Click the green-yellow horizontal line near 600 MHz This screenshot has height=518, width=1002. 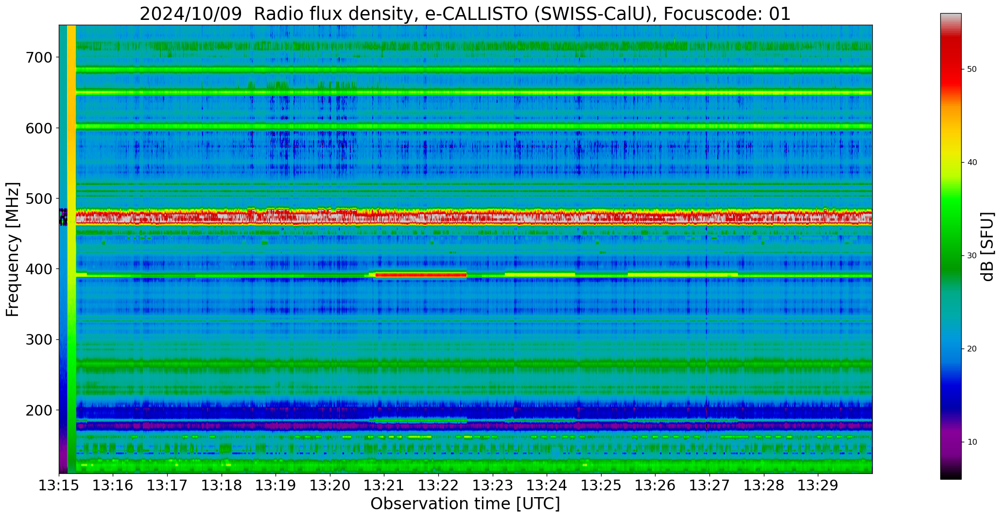click(x=474, y=127)
